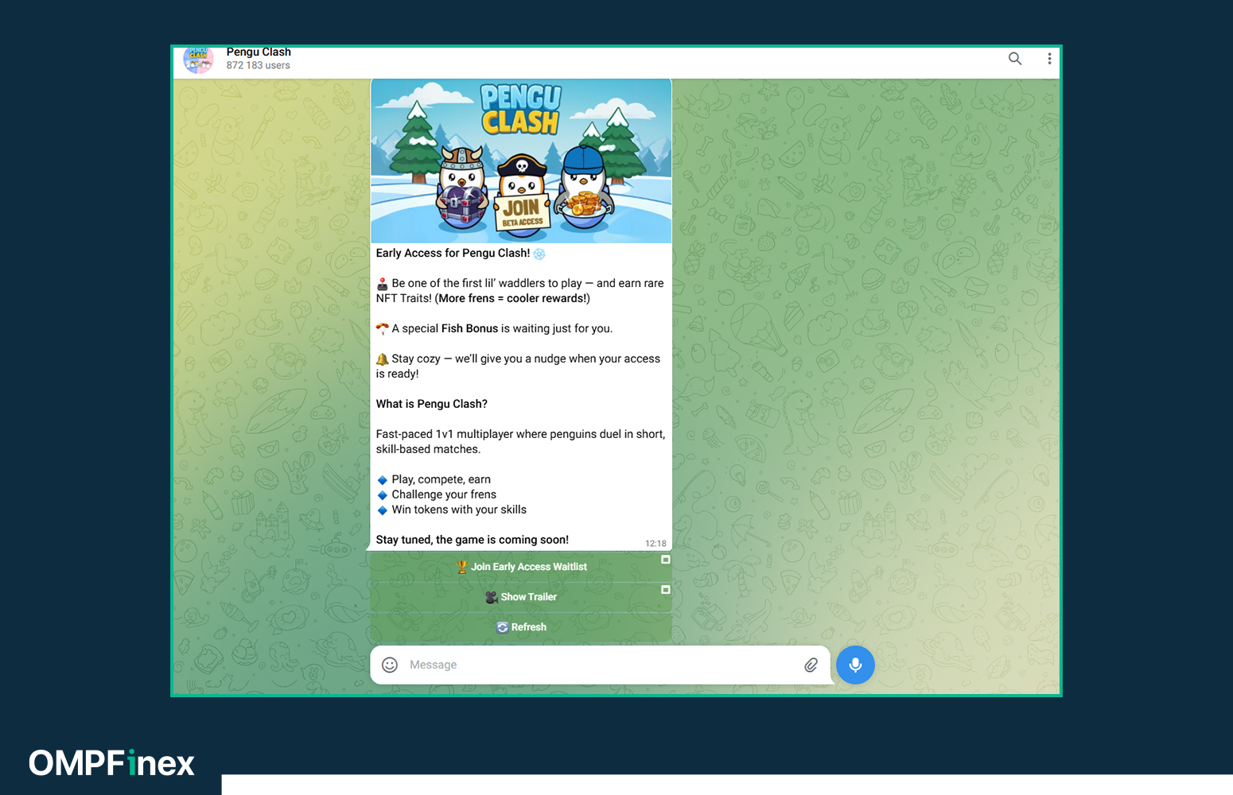Click the Show Trailer button
Viewport: 1233px width, 795px height.
coord(521,597)
